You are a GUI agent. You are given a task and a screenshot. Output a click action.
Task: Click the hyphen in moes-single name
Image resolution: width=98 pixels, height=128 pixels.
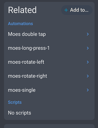pos(21,90)
